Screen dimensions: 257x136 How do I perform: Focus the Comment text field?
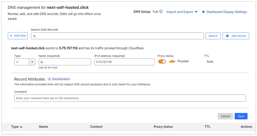coord(130,98)
